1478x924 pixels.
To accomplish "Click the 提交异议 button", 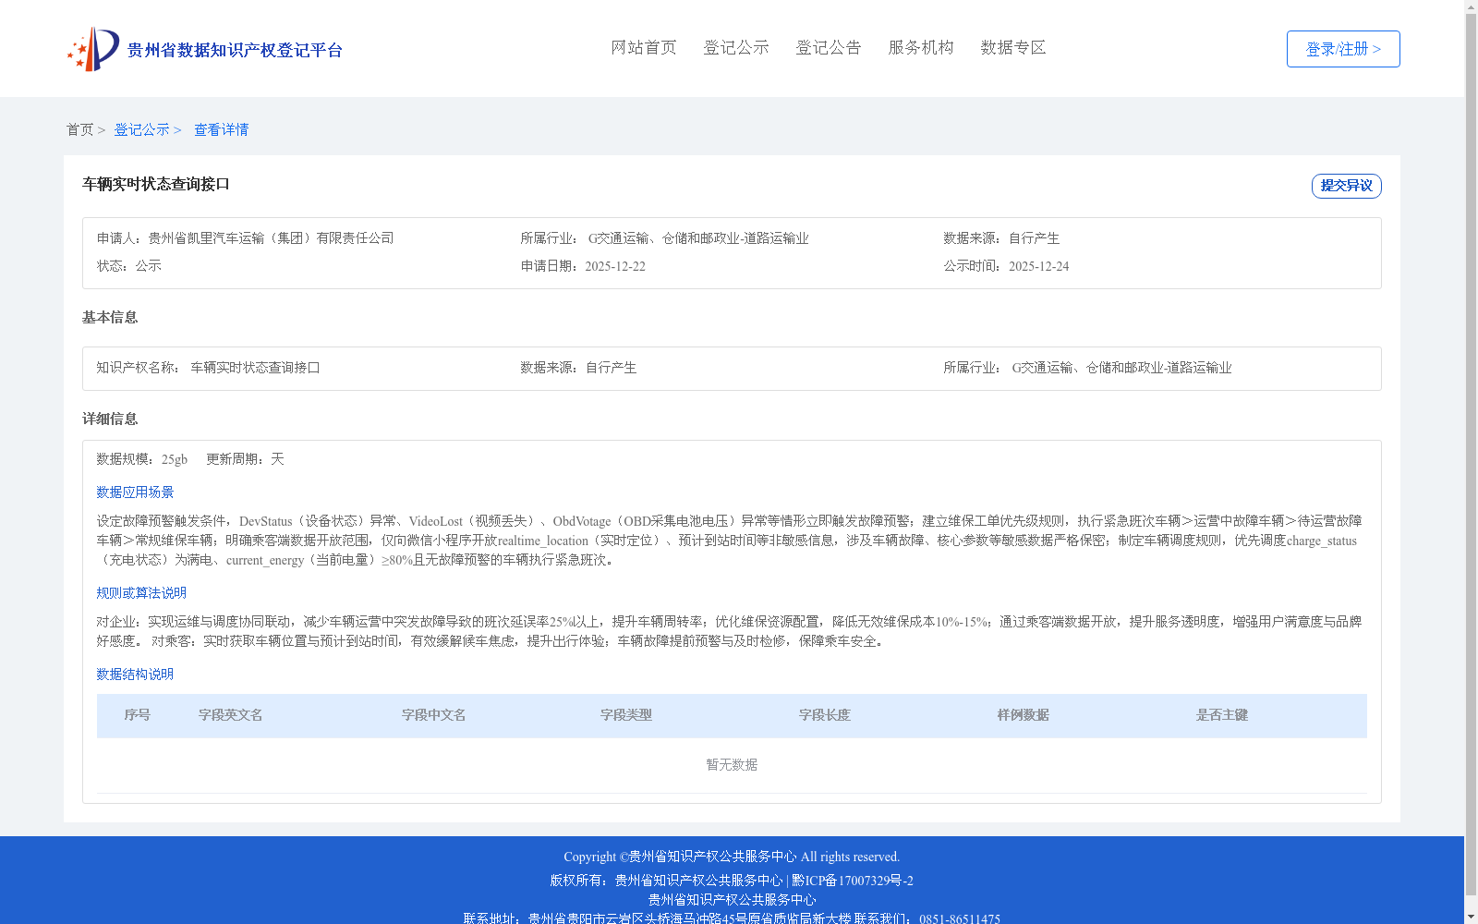I will pos(1346,186).
